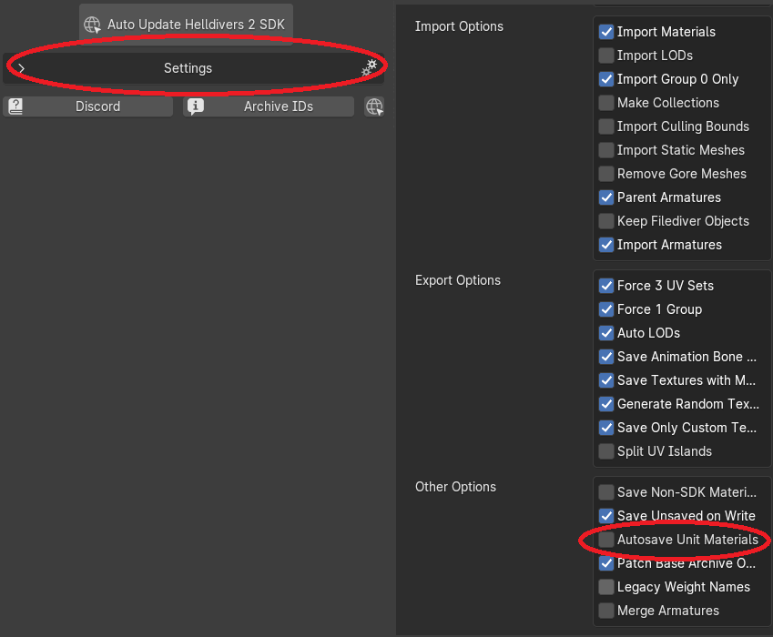Image resolution: width=773 pixels, height=637 pixels.
Task: Enable Autosave Unit Materials
Action: 606,540
